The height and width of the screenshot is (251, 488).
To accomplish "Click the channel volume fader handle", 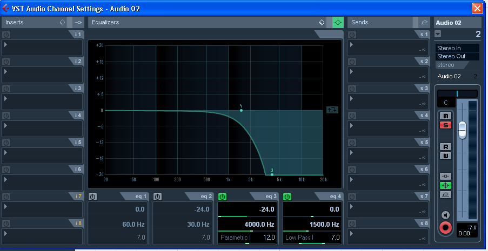I will (x=463, y=130).
